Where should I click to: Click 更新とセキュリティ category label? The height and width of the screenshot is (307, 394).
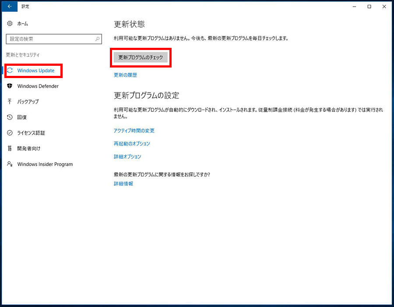[23, 55]
